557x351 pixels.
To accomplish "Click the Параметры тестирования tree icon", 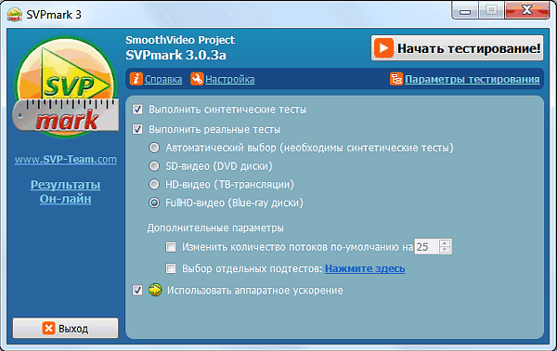I will coord(396,79).
